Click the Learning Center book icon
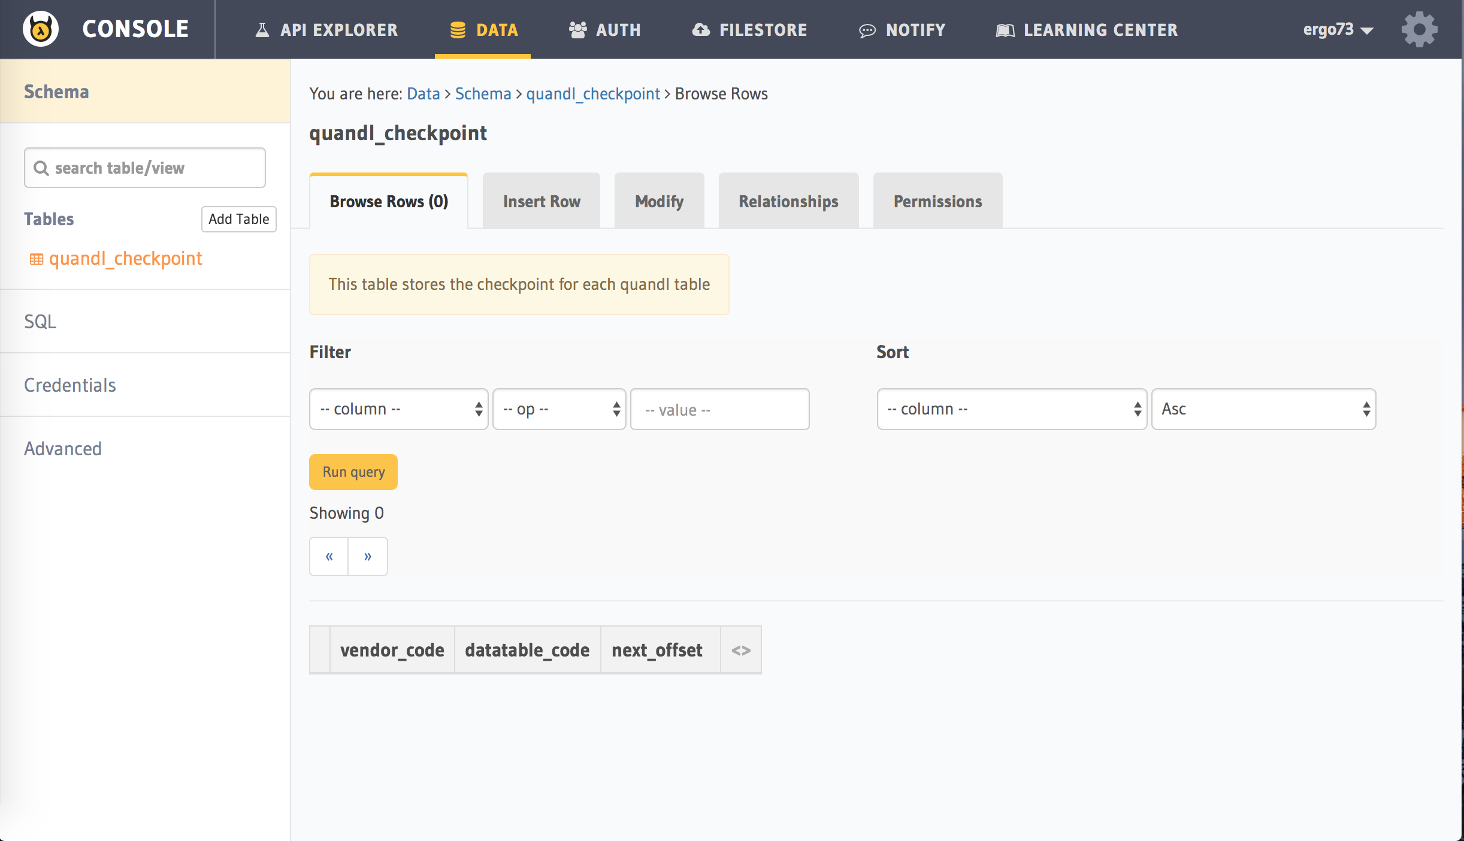 point(1005,31)
